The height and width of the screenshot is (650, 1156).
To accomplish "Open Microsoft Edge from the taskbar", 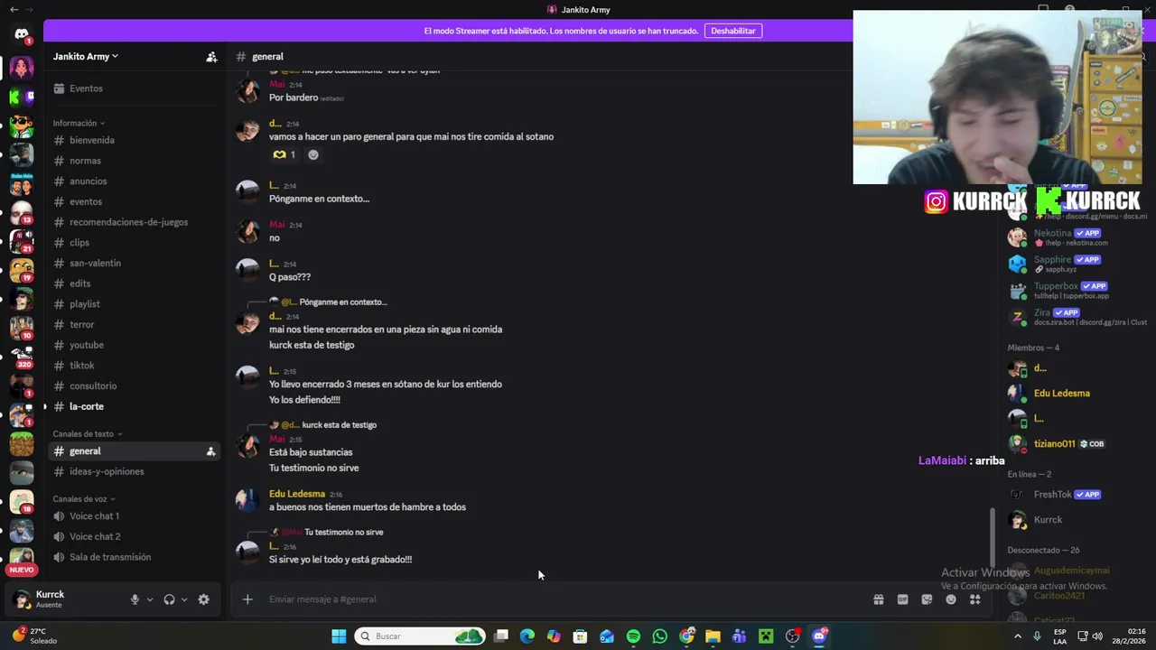I will point(527,636).
